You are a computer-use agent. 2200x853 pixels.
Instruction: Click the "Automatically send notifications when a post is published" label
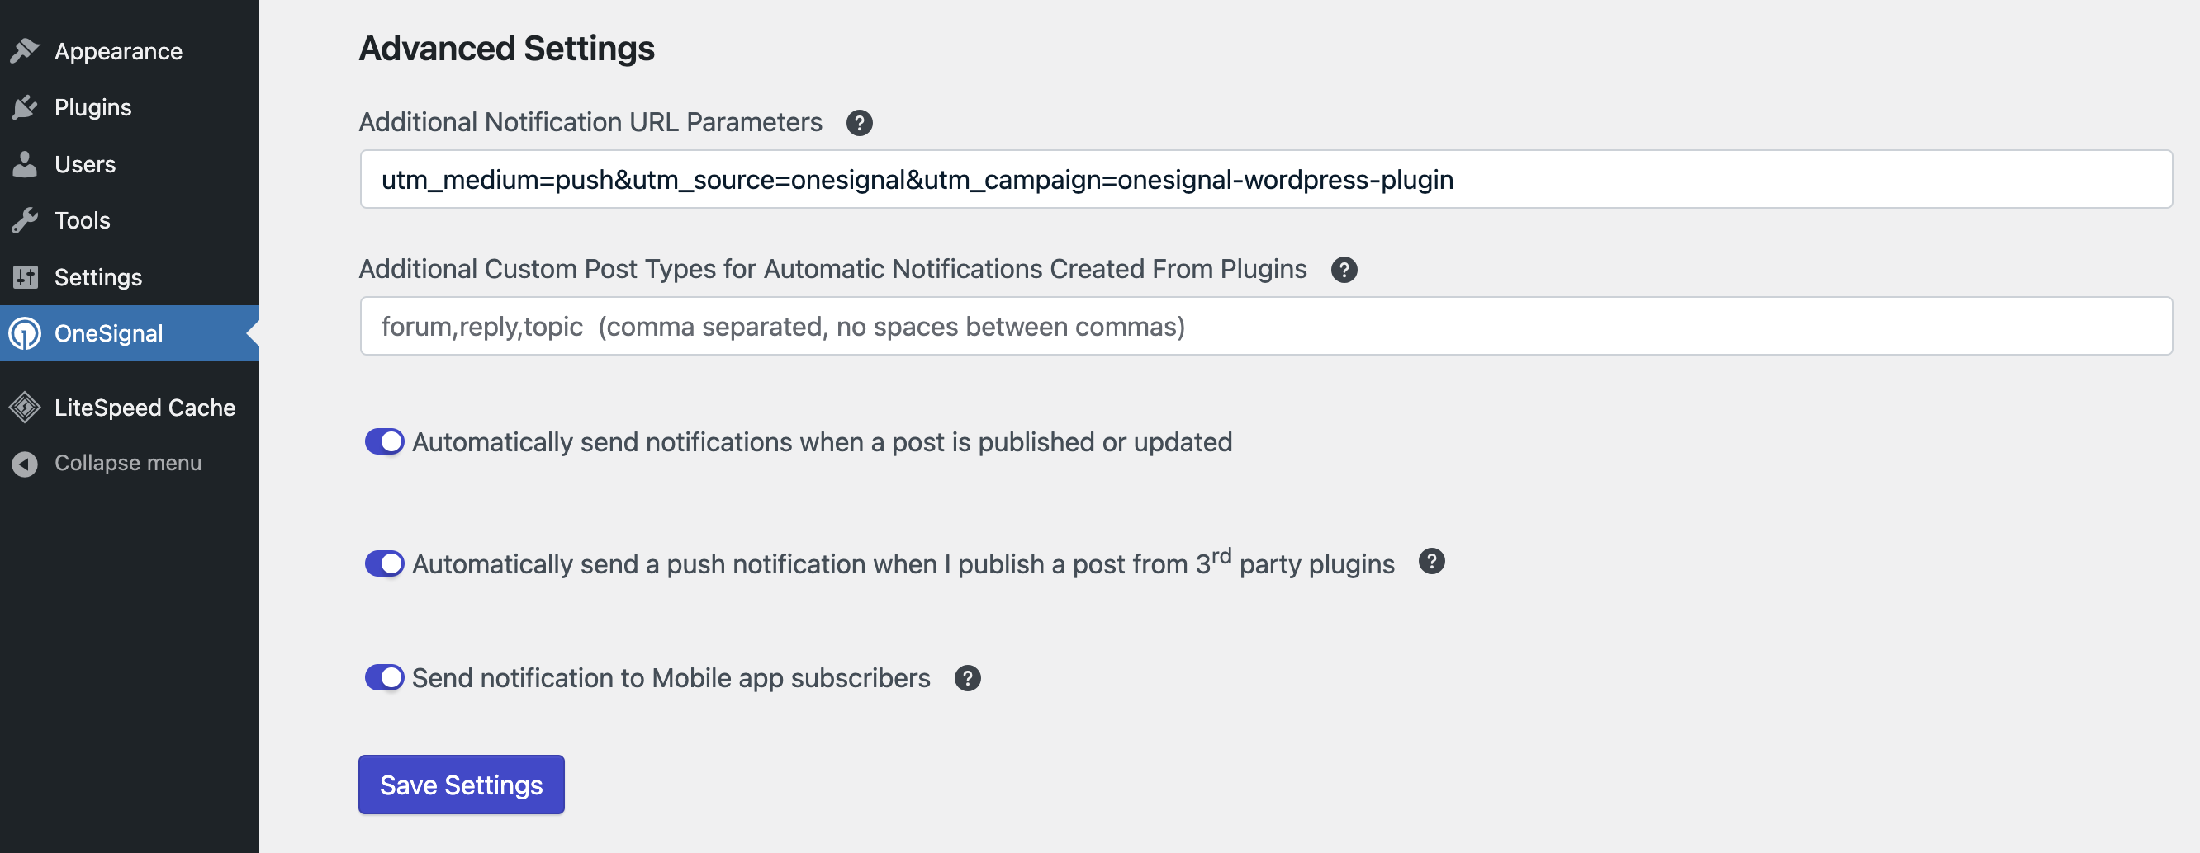click(822, 442)
